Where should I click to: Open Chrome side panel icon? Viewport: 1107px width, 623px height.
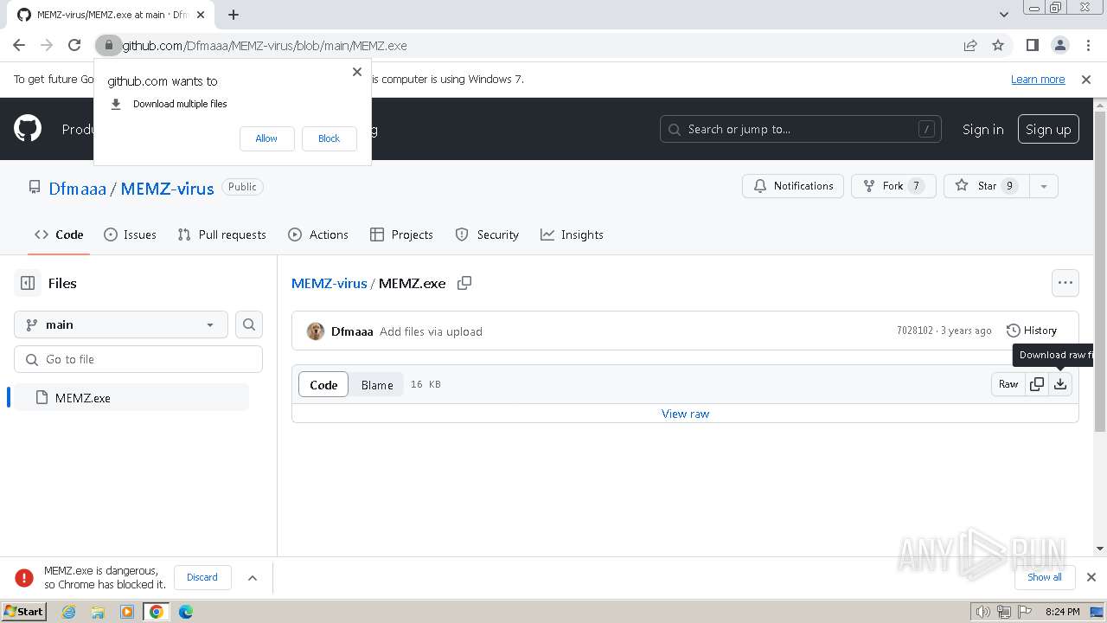tap(1032, 45)
